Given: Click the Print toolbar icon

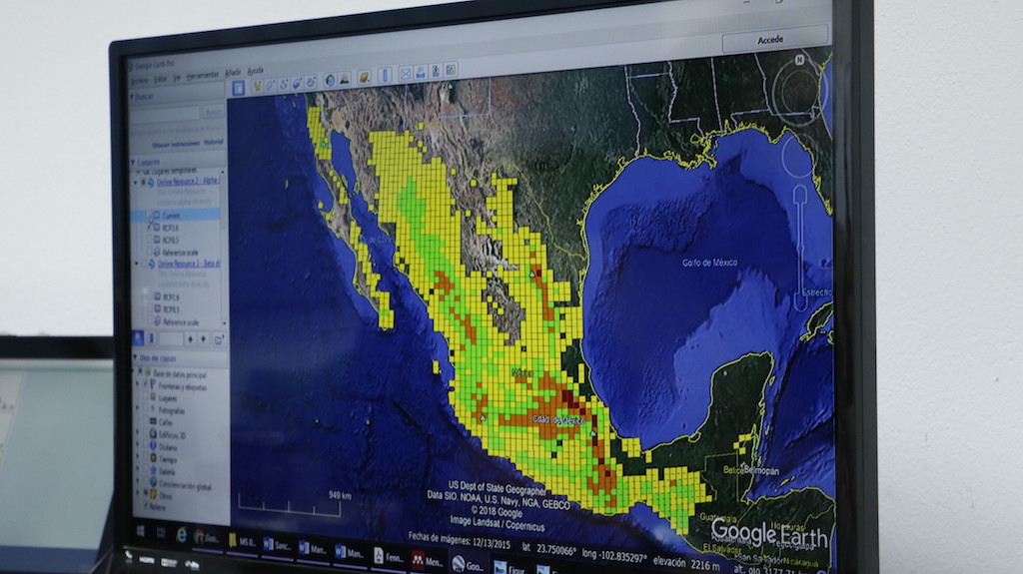Looking at the screenshot, I should coord(421,73).
